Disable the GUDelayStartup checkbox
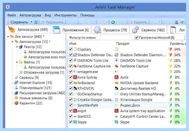189x131 pixels. click(71, 94)
